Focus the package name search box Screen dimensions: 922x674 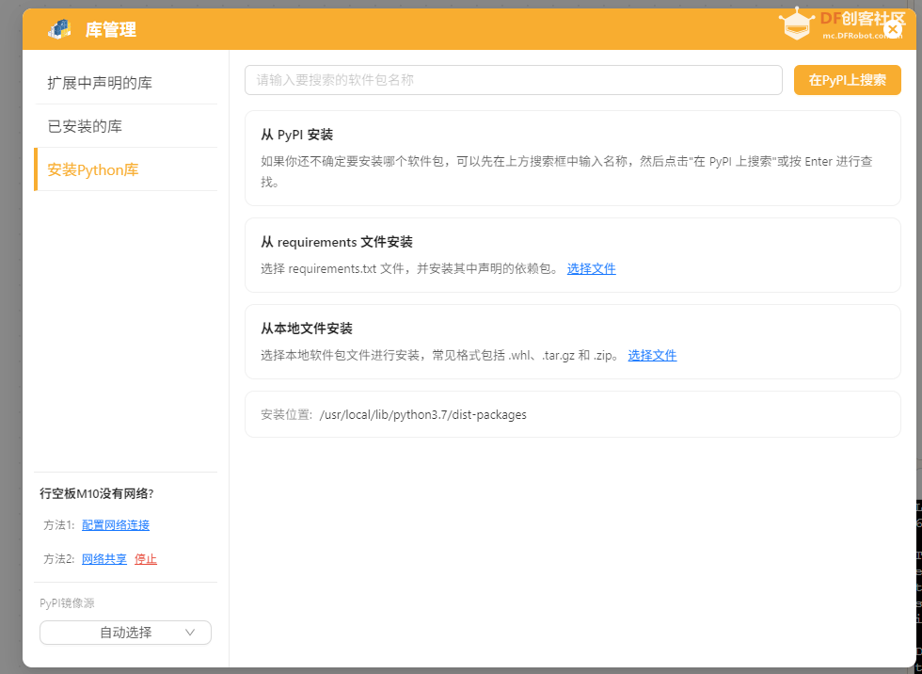[514, 80]
